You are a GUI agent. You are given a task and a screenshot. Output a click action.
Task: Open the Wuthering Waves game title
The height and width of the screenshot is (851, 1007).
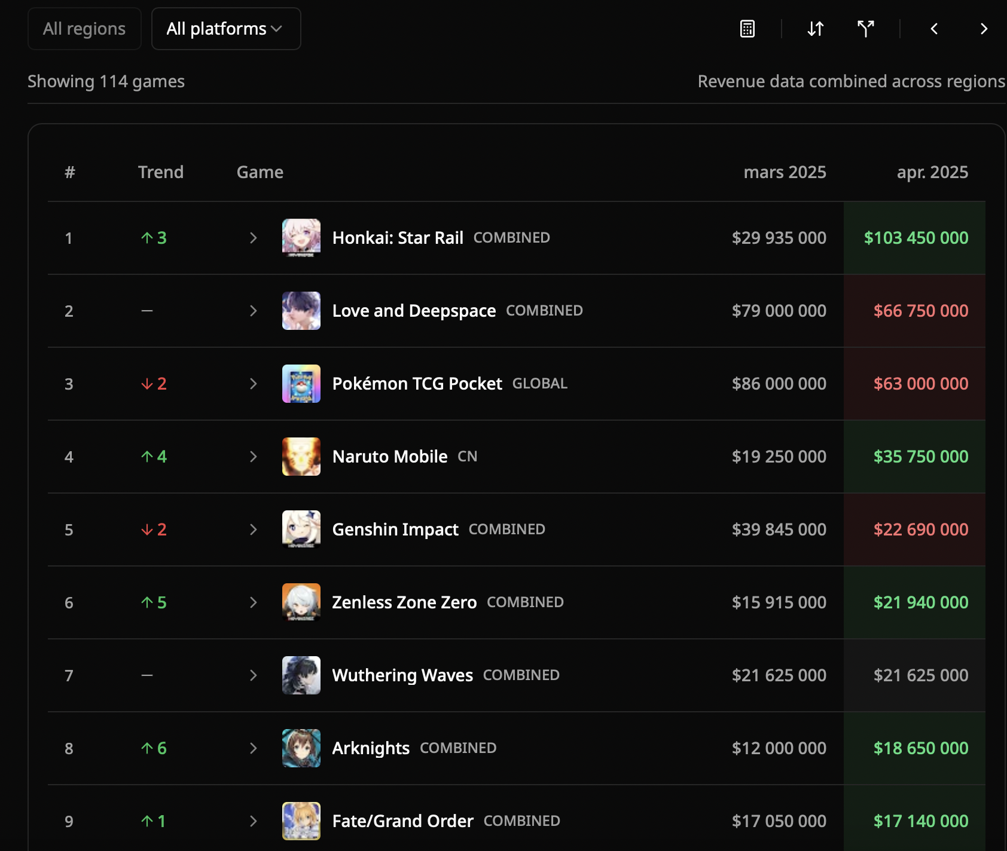[402, 675]
